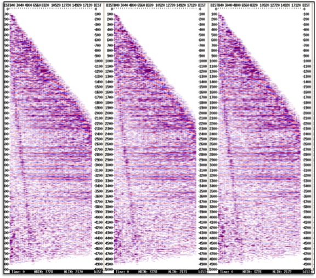Image resolution: width=316 pixels, height=278 pixels.
Task: Click the MLIN: 2171 status bar readout
Action: tap(178, 272)
